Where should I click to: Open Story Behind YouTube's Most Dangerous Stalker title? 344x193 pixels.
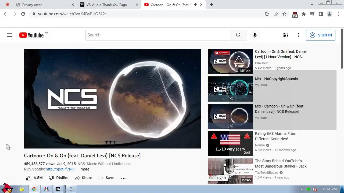pyautogui.click(x=281, y=164)
